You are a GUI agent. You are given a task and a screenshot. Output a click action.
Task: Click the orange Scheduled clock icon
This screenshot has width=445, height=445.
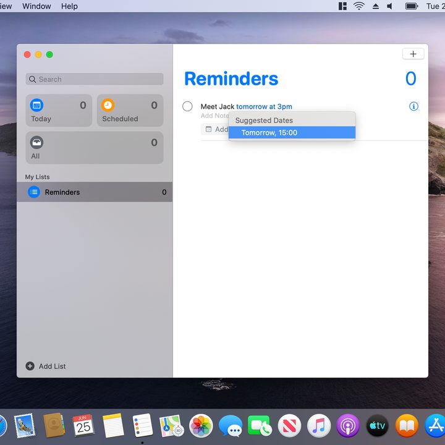pyautogui.click(x=108, y=105)
